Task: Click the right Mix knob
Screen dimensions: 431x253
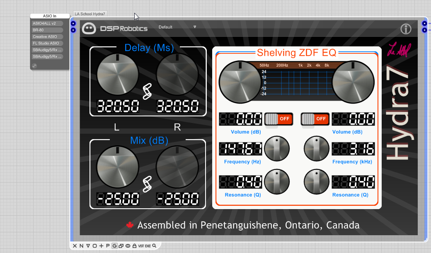Action: tap(177, 167)
